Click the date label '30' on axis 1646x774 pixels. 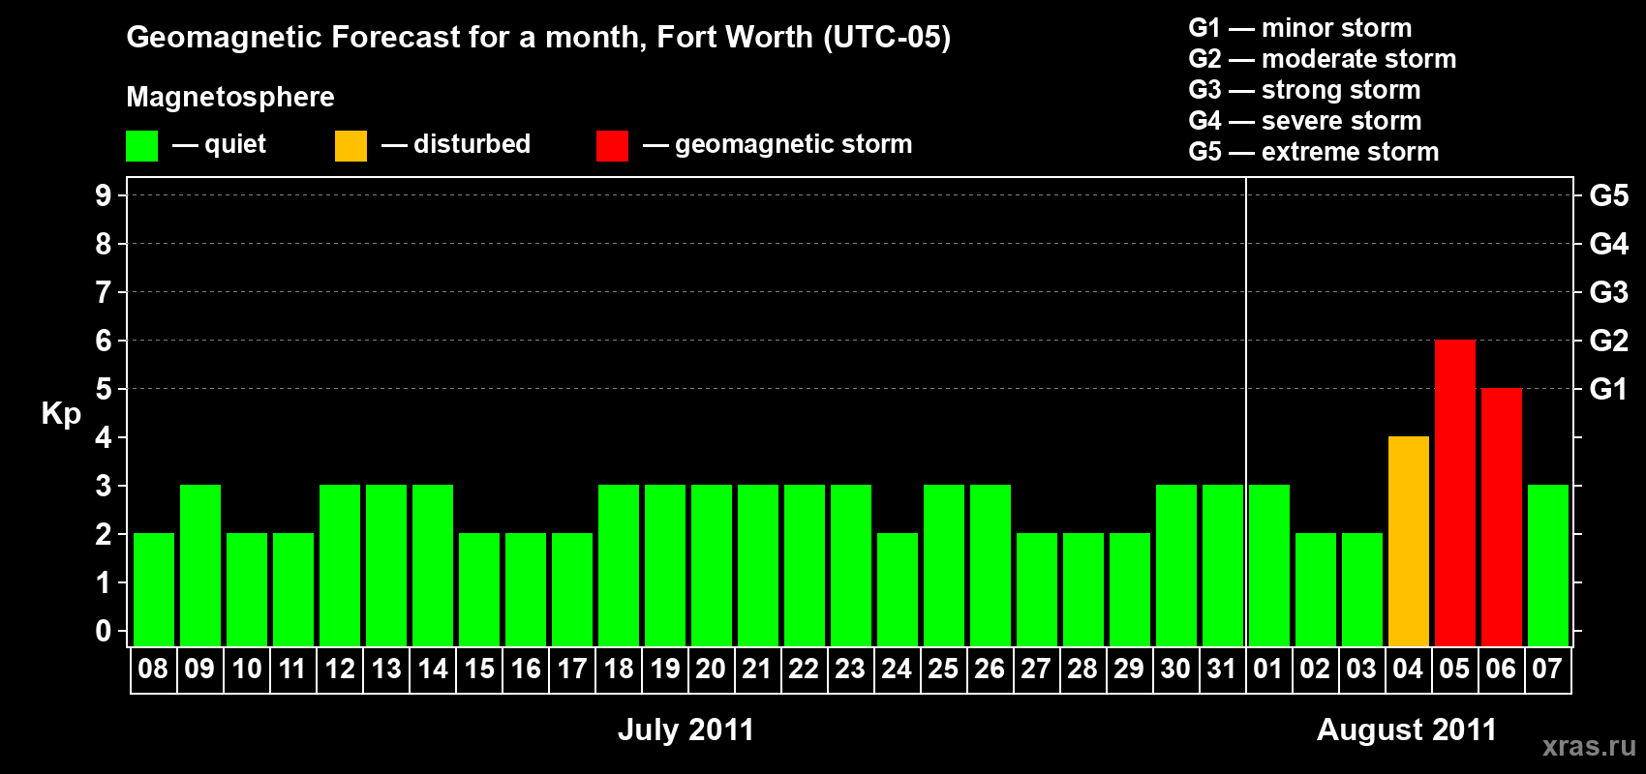(1175, 670)
